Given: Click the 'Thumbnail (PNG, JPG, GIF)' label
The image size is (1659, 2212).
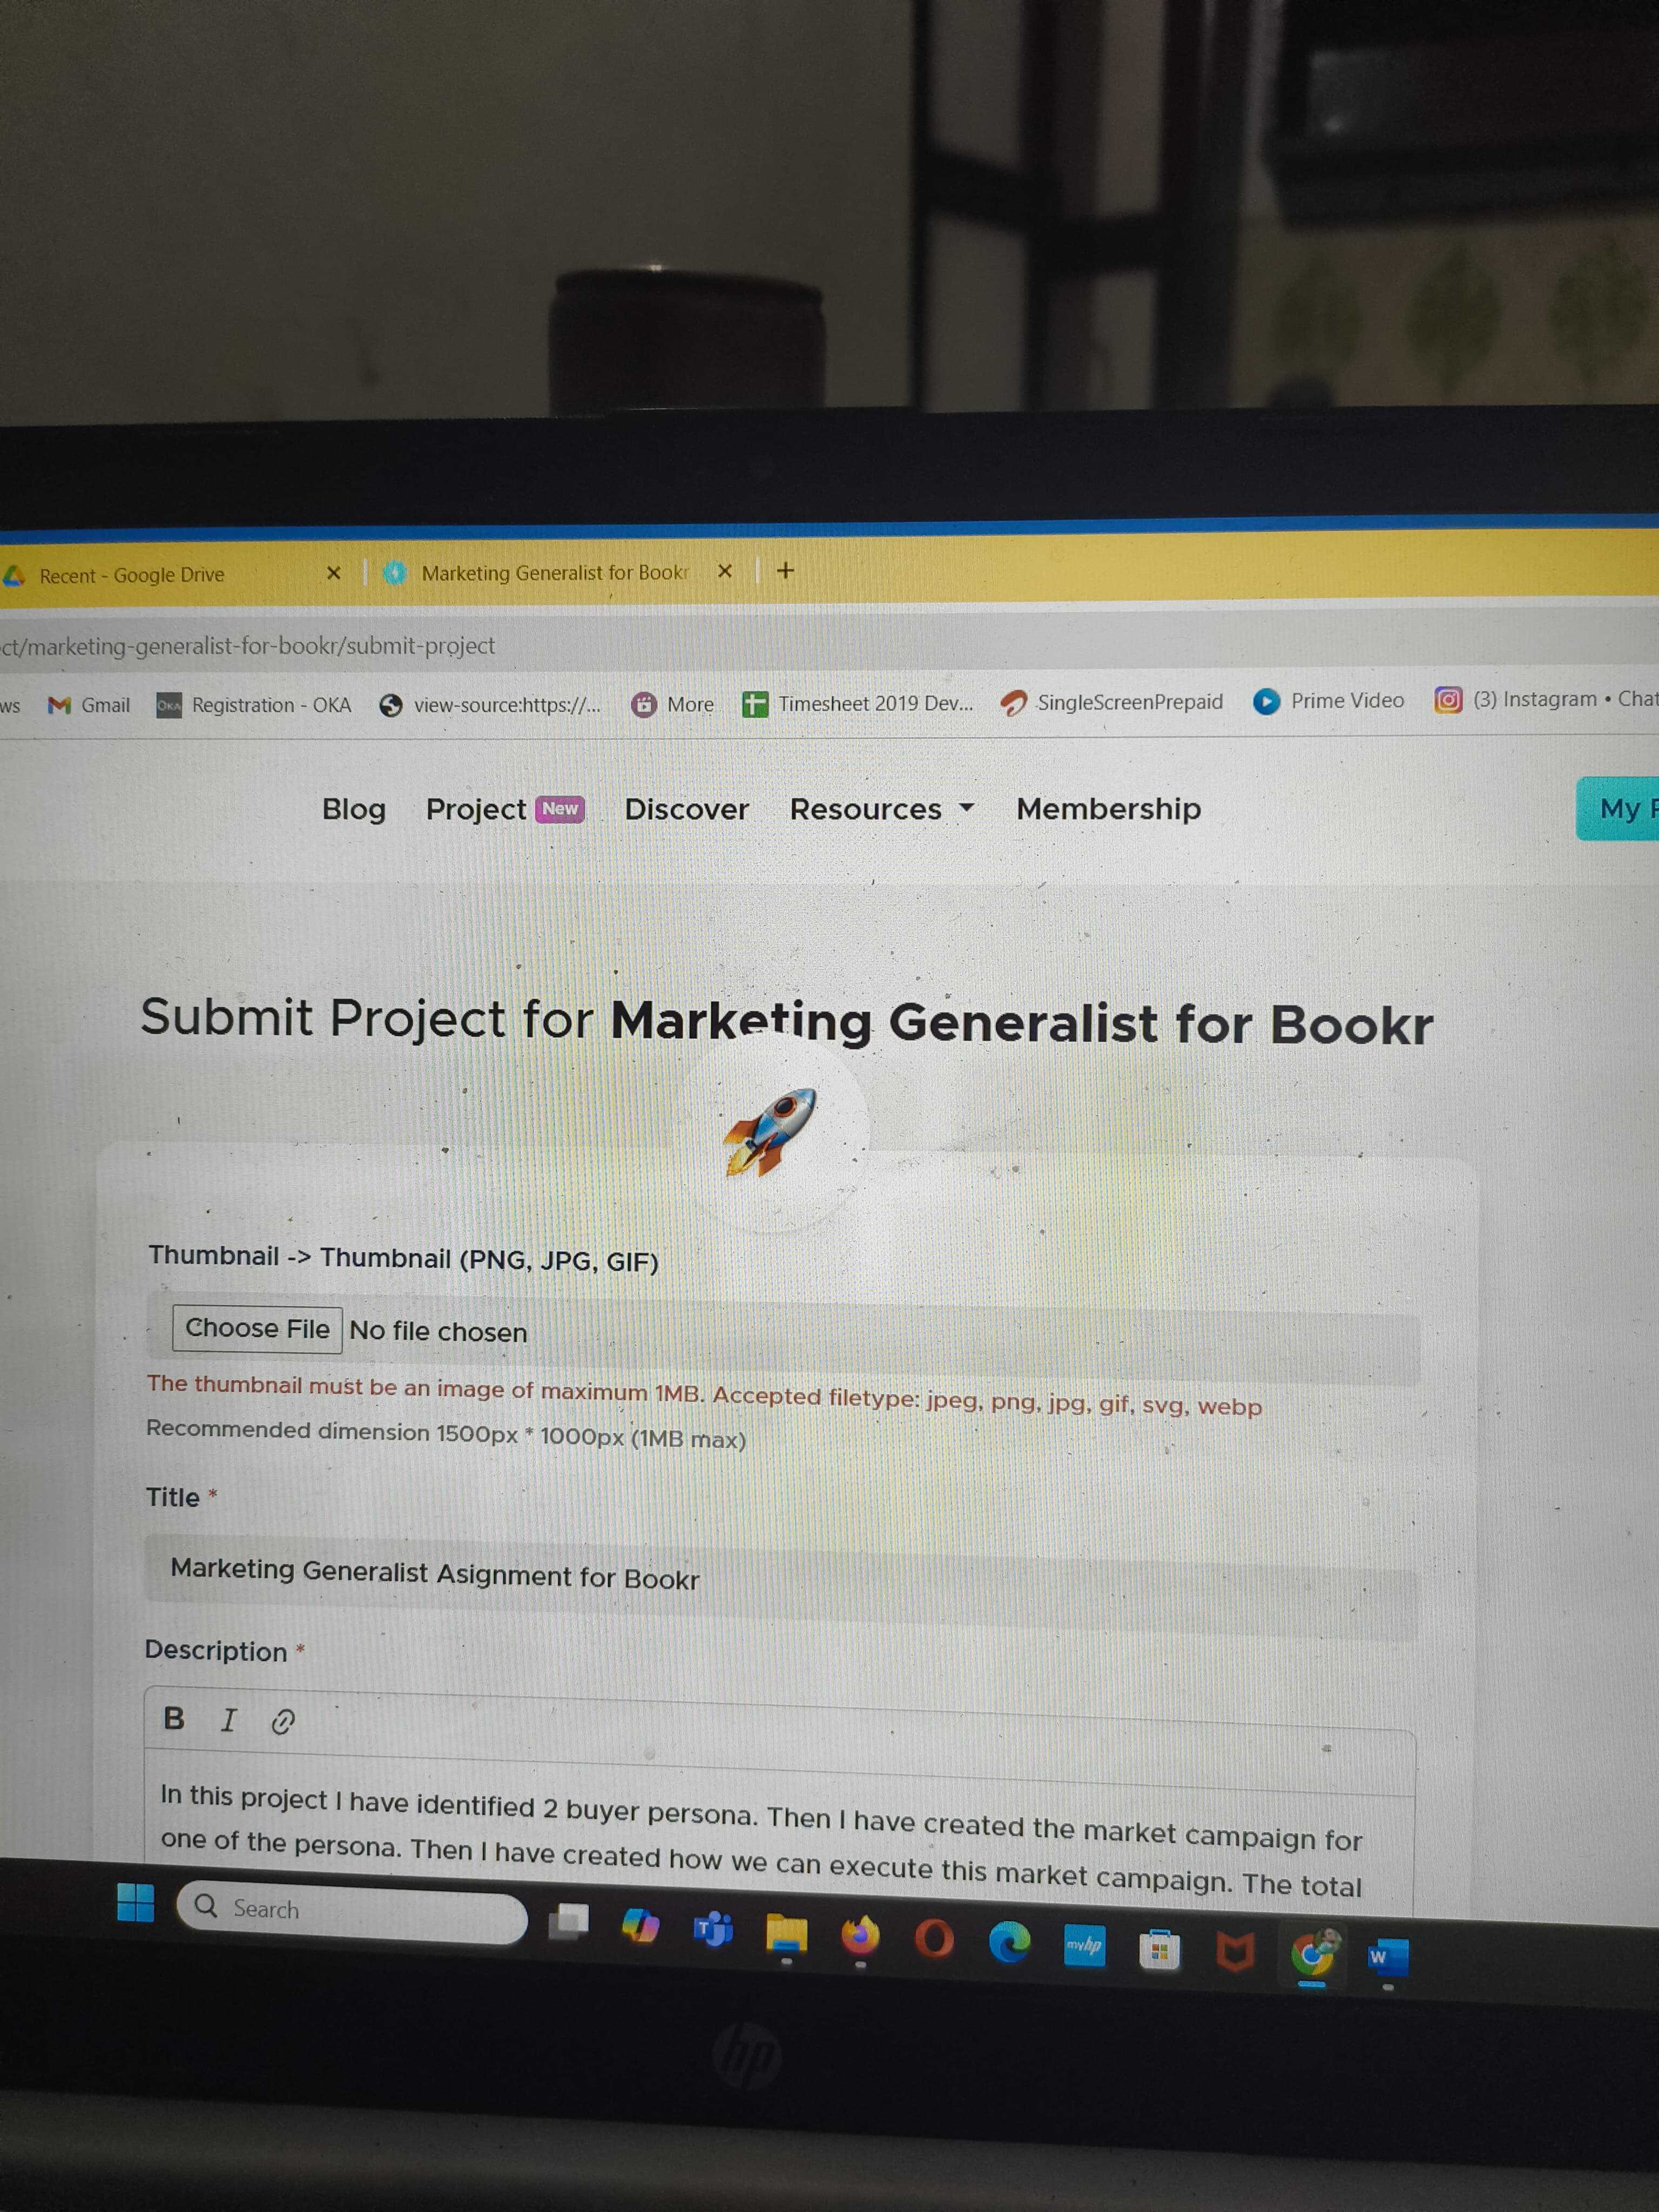Looking at the screenshot, I should pyautogui.click(x=489, y=1259).
